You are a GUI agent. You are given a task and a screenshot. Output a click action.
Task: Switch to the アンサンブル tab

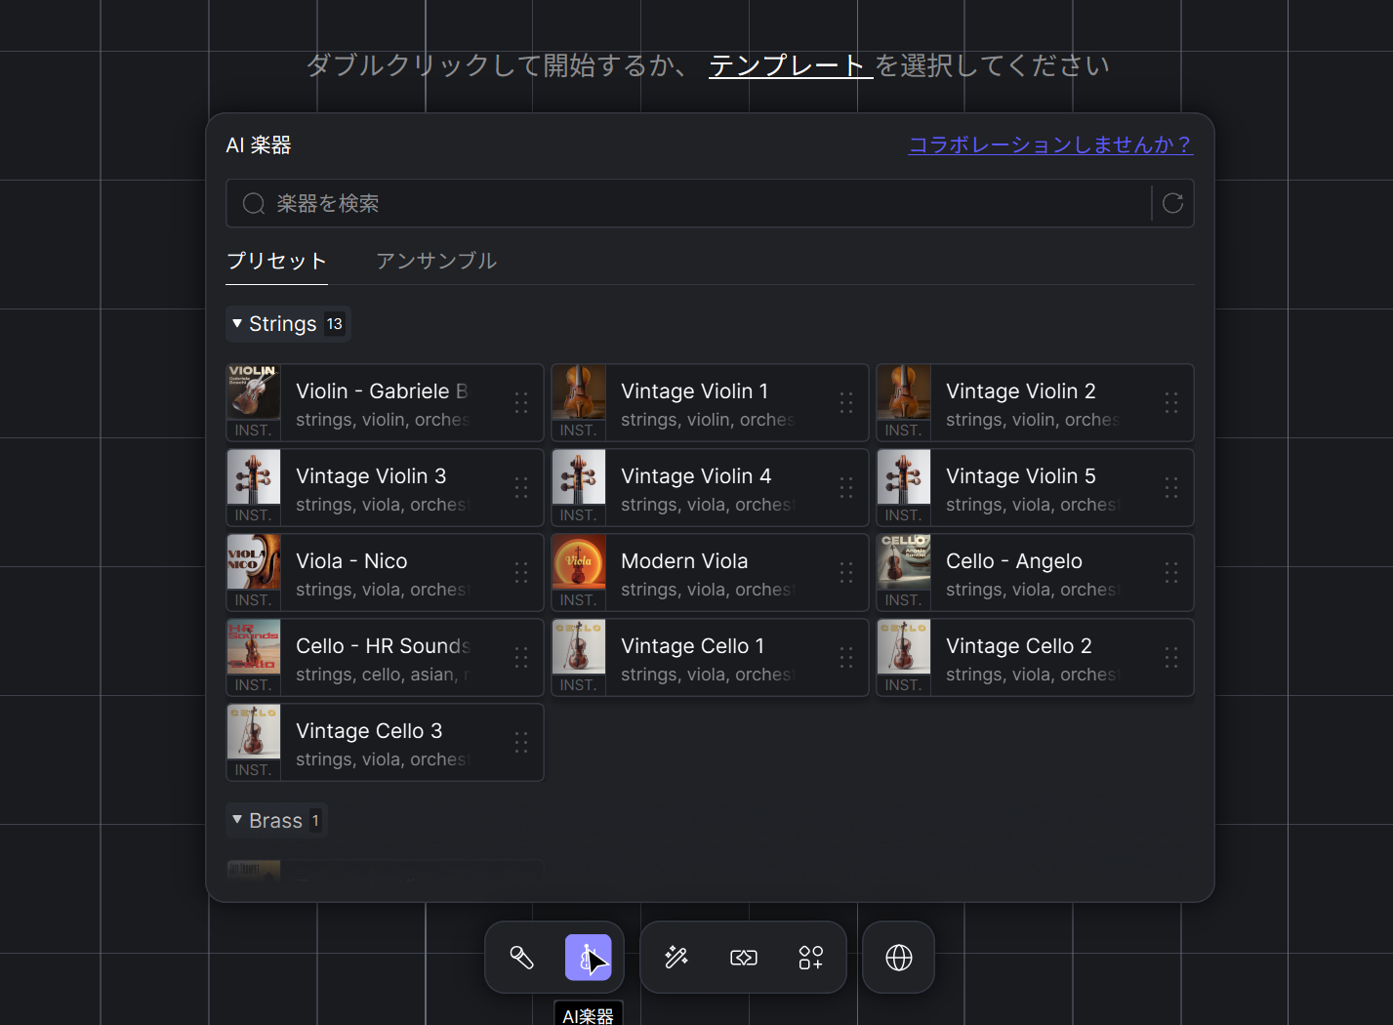436,261
